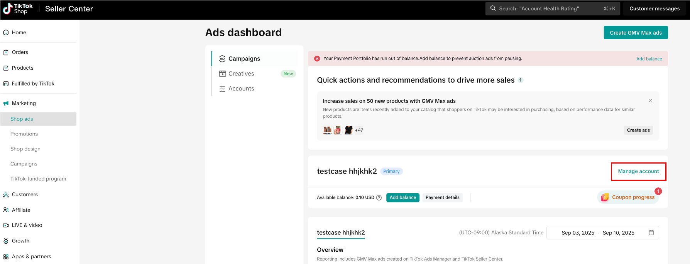690x264 pixels.
Task: Dismiss the GMV Max recommendation card
Action: tap(650, 101)
